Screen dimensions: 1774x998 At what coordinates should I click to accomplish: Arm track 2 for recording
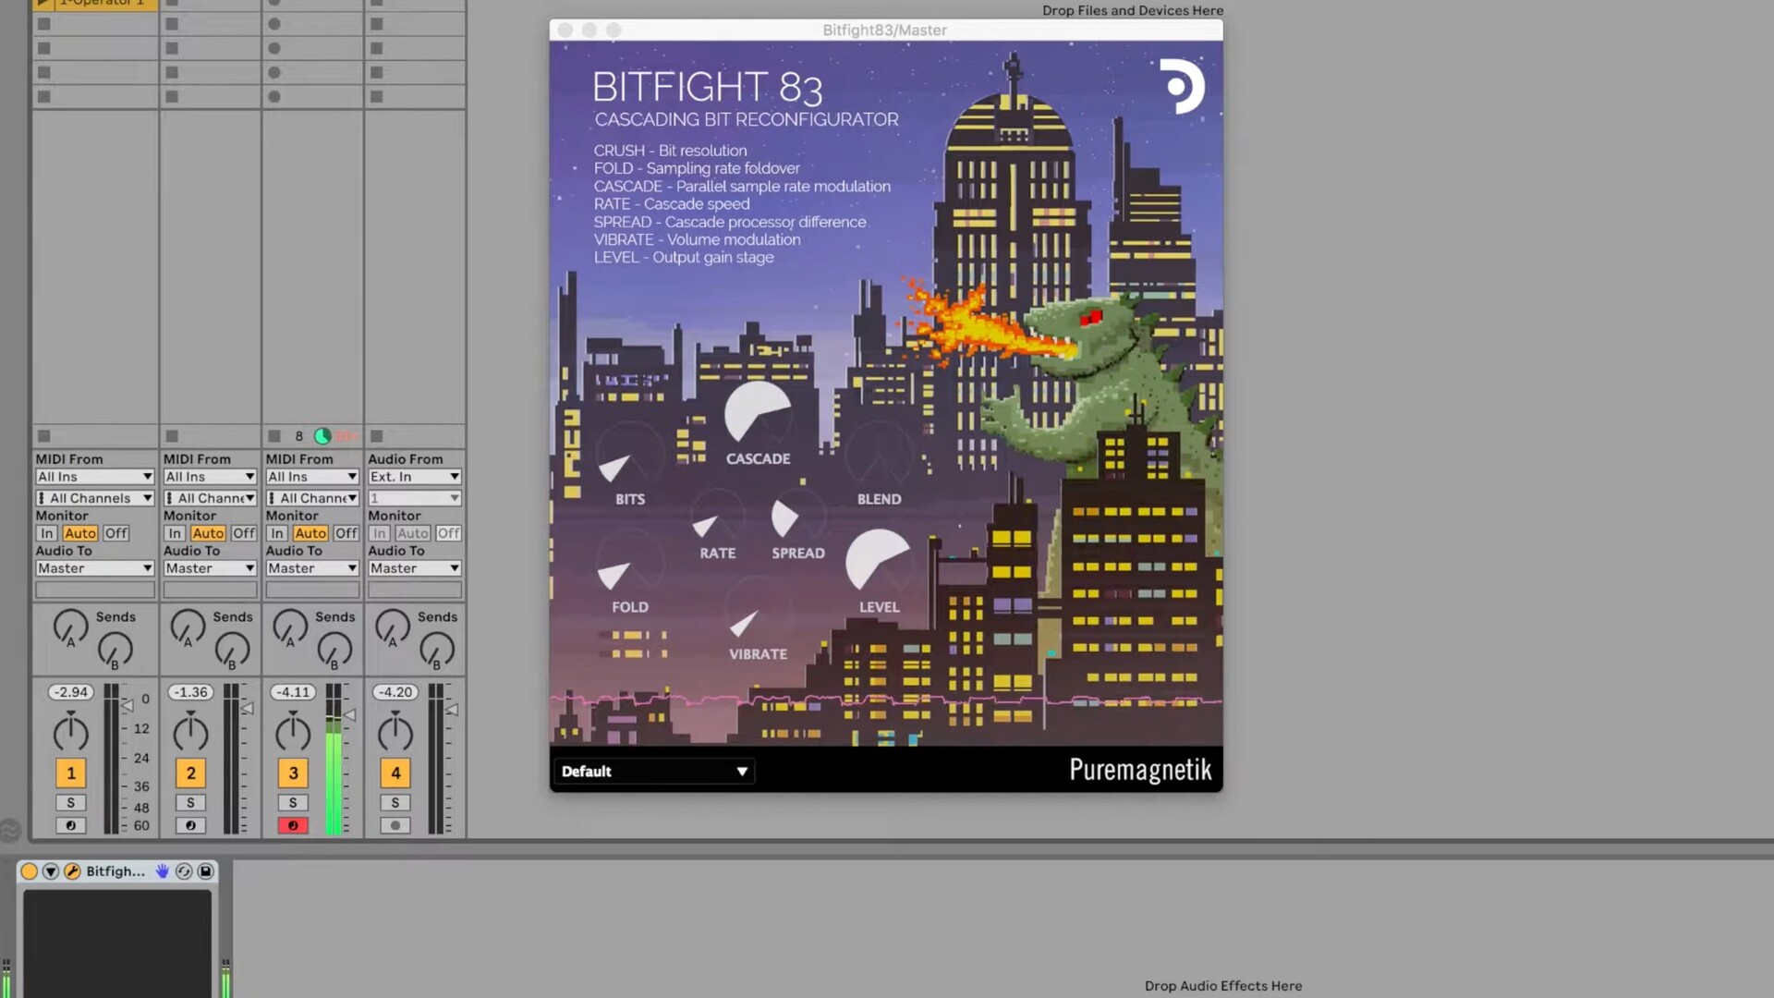(x=191, y=825)
